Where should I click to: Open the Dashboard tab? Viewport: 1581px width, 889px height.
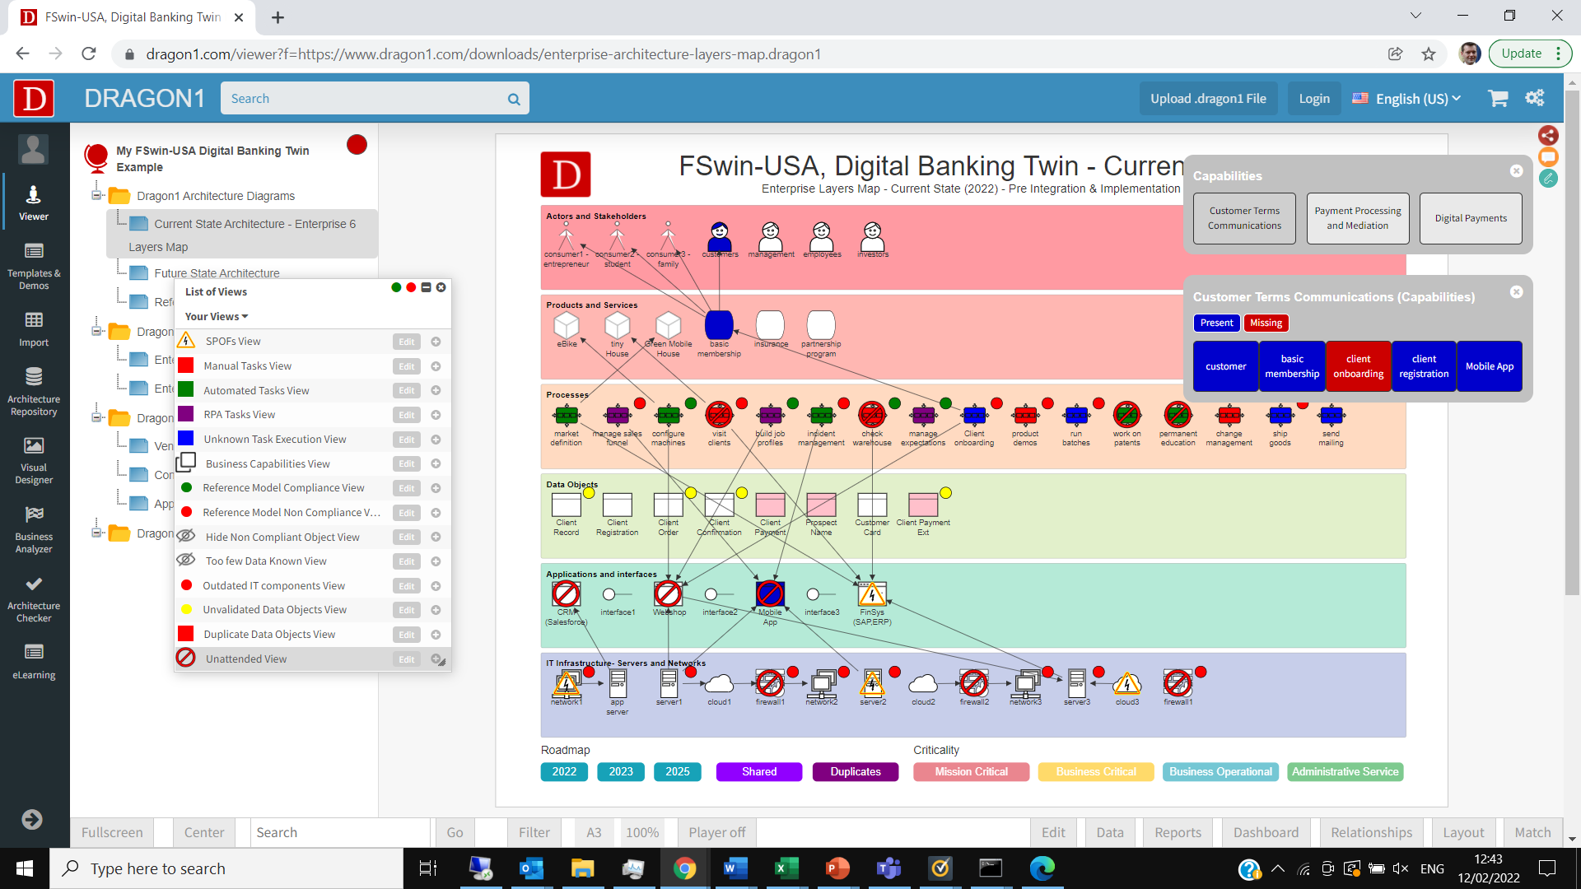tap(1266, 832)
